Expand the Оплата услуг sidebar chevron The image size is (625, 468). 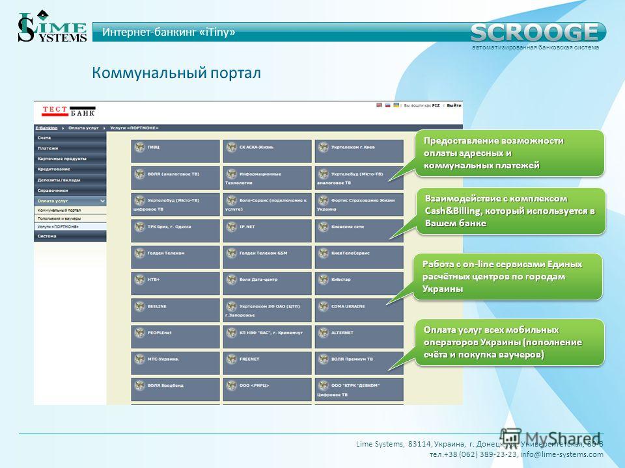coord(102,201)
